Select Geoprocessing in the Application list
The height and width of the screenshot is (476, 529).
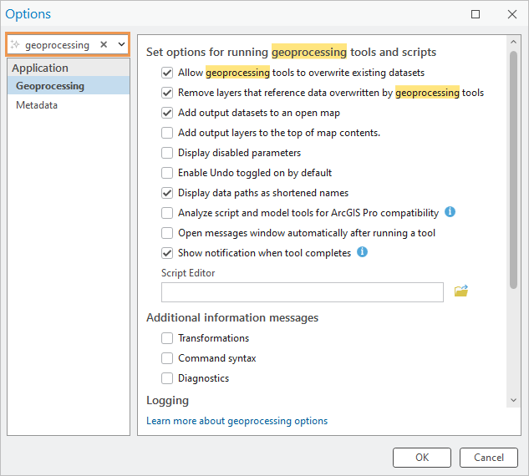point(50,86)
